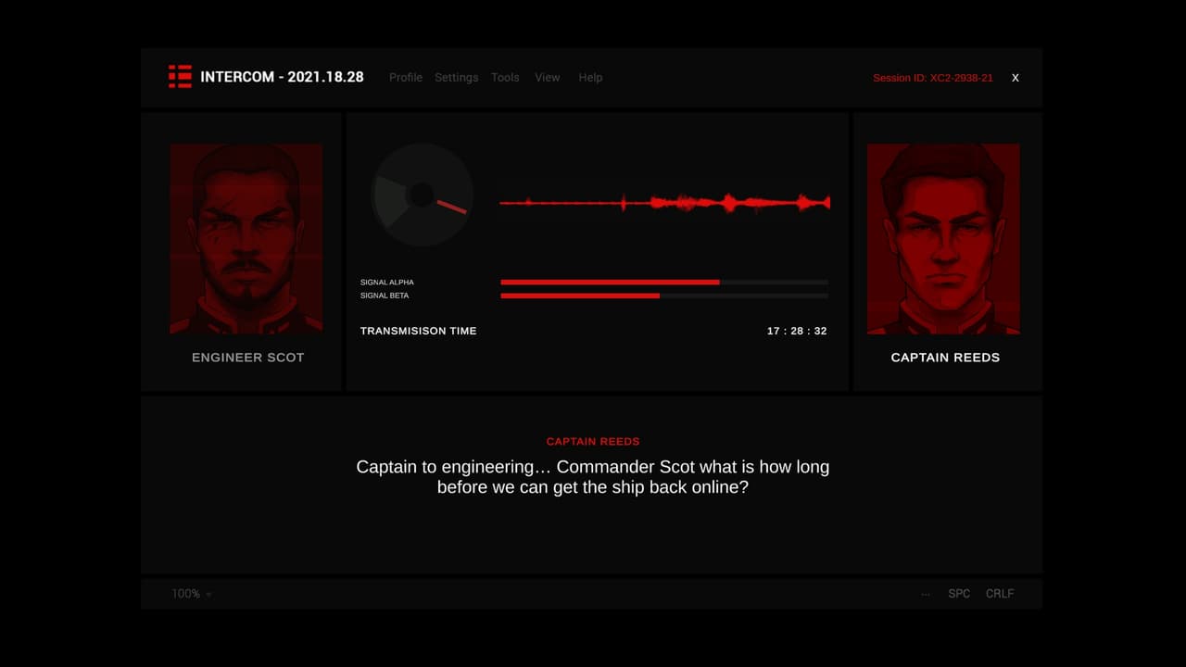Open the Settings menu
The image size is (1186, 667).
(x=457, y=78)
